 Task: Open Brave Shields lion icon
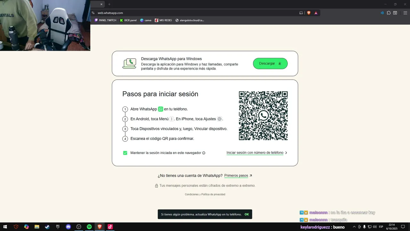[309, 13]
